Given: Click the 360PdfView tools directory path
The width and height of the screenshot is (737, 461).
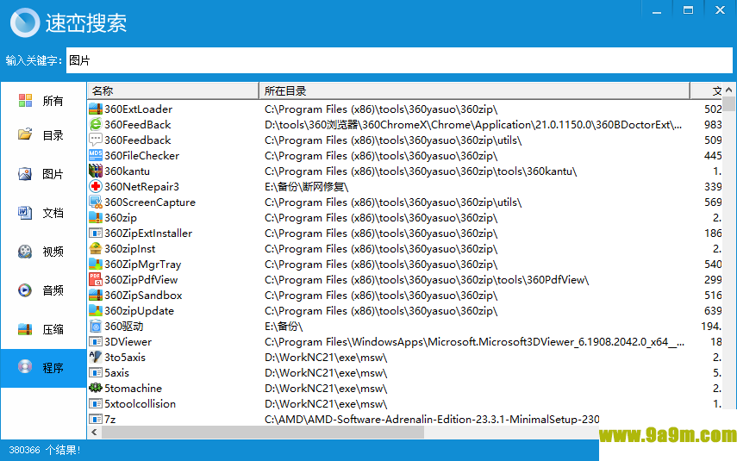Looking at the screenshot, I should click(427, 279).
